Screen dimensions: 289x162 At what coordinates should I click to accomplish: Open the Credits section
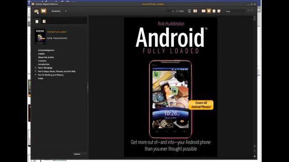(41, 54)
